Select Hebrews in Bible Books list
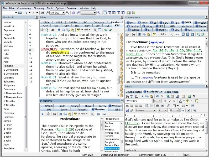Viewport: 209px width, 157px height. pos(8,117)
